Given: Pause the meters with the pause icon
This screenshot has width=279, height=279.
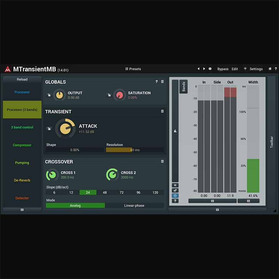Looking at the screenshot, I should tap(175, 185).
